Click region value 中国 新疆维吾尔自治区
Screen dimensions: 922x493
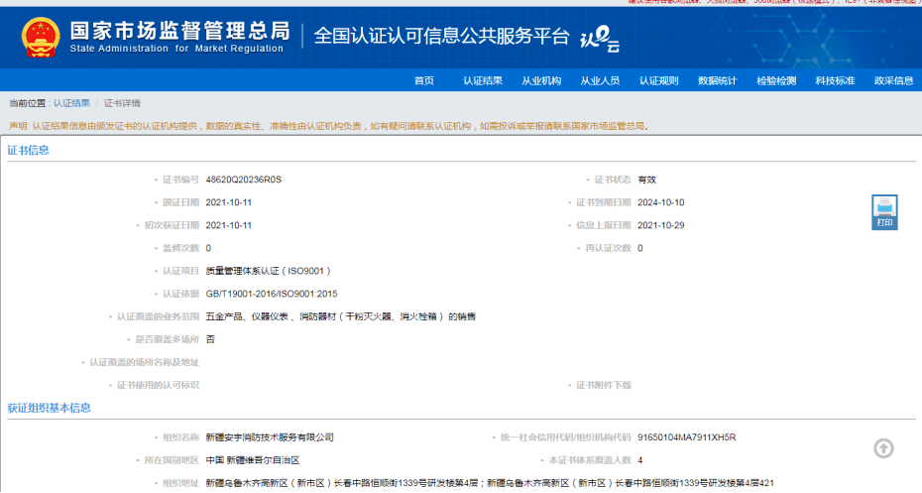pyautogui.click(x=253, y=460)
